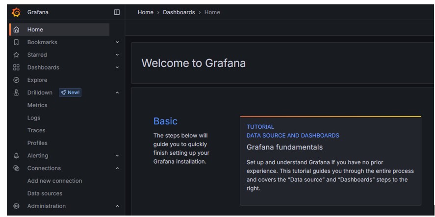Click the Administration gear icon

coord(16,206)
